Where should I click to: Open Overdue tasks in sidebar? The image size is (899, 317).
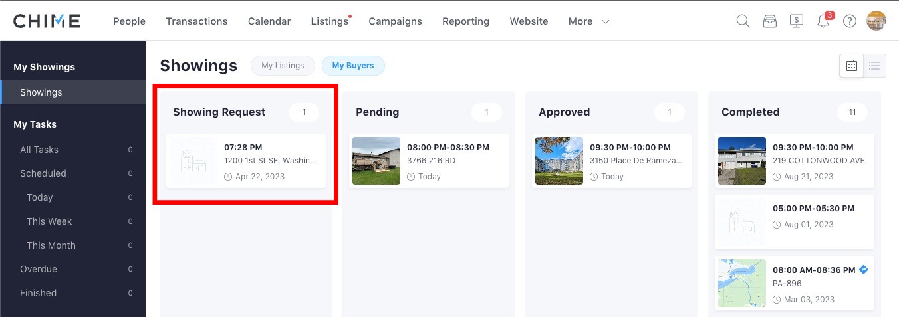click(39, 269)
